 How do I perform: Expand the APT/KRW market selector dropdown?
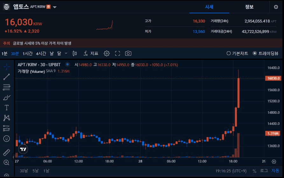pyautogui.click(x=55, y=7)
